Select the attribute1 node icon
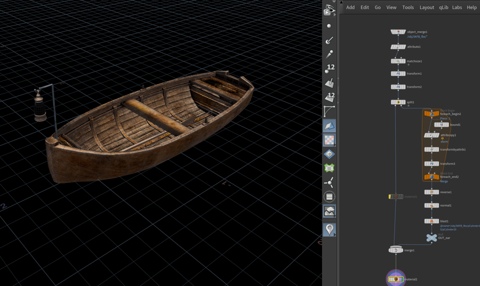Screen dimensions: 480x286 (398, 47)
